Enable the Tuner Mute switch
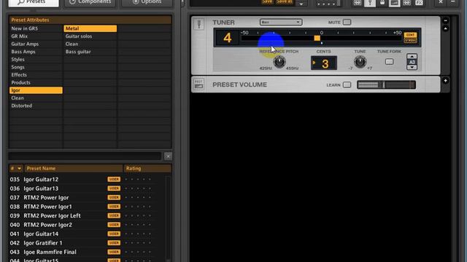 point(347,23)
